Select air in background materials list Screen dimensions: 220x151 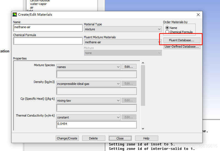coord(32,7)
